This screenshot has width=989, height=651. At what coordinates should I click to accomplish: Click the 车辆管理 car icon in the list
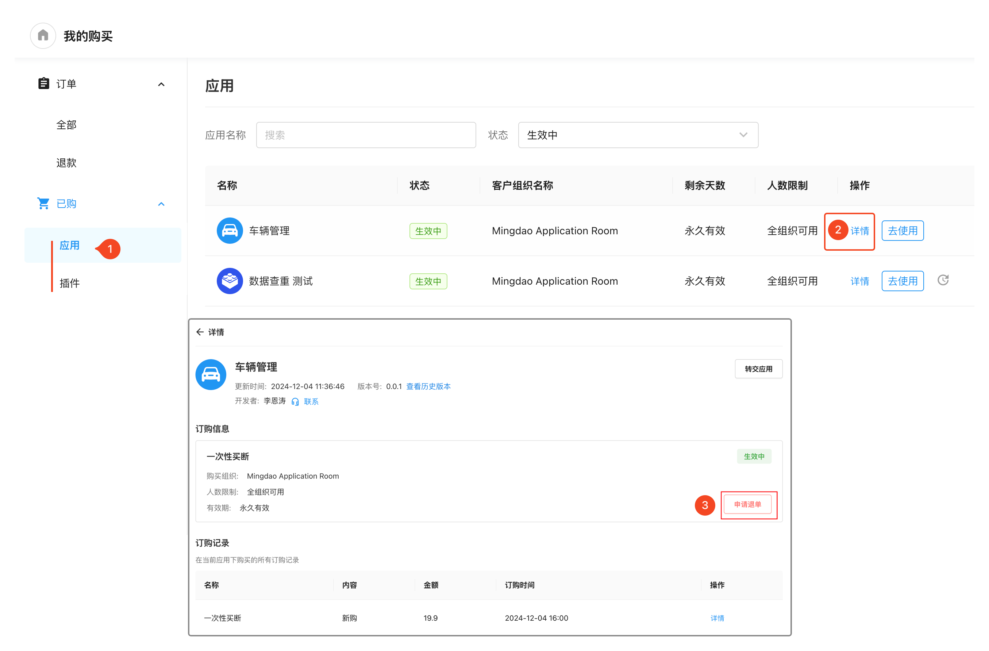click(230, 231)
